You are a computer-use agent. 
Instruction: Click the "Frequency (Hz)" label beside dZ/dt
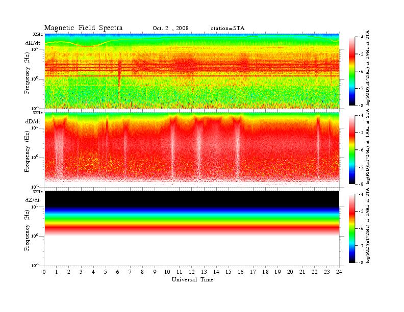coord(27,230)
